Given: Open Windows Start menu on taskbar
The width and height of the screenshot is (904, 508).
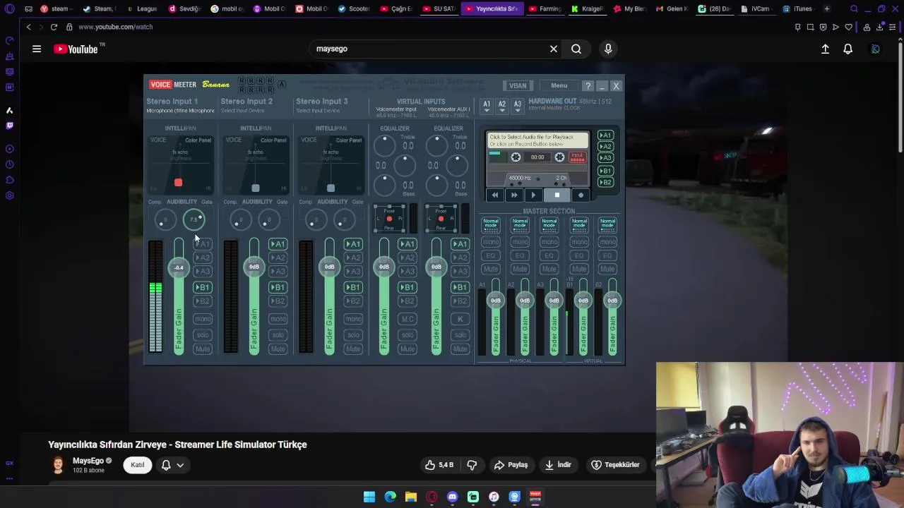Looking at the screenshot, I should 369,497.
